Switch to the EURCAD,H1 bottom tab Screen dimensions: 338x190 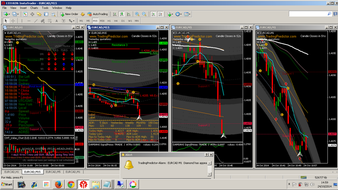(x=12, y=172)
